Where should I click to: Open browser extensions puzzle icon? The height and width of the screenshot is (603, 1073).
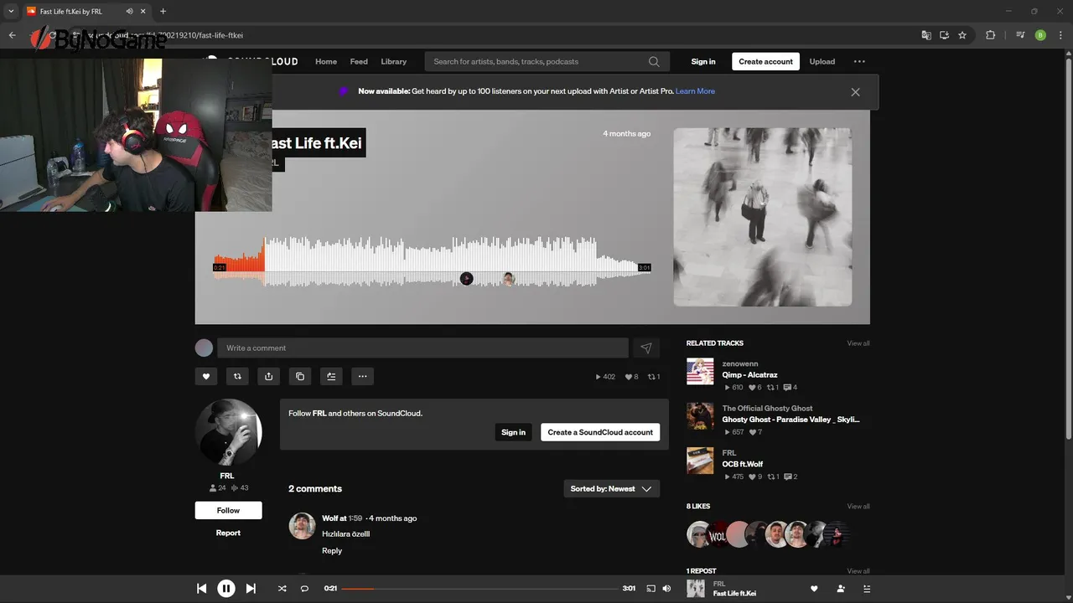coord(991,35)
